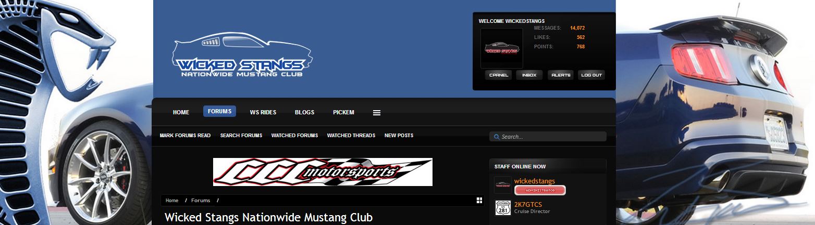
Task: Select the Forums tab
Action: tap(219, 111)
